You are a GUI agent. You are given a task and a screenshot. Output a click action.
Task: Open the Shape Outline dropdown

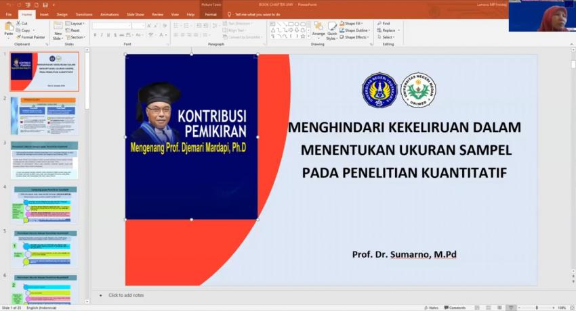[x=355, y=30]
